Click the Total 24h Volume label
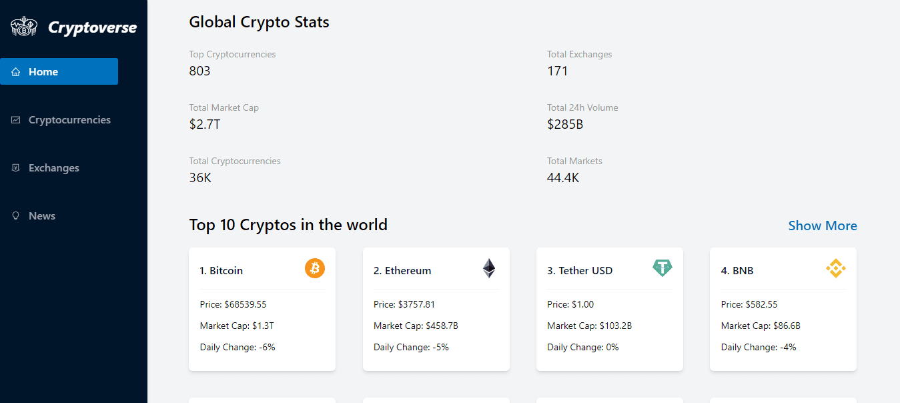900x403 pixels. 582,107
